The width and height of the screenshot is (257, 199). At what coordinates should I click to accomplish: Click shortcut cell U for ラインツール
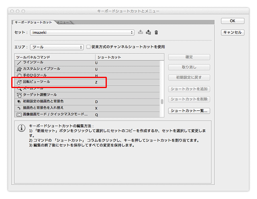(x=96, y=63)
